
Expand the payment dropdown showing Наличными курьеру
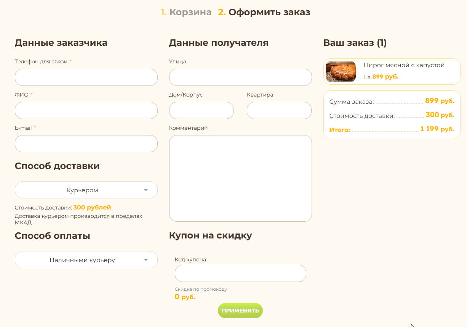82,260
